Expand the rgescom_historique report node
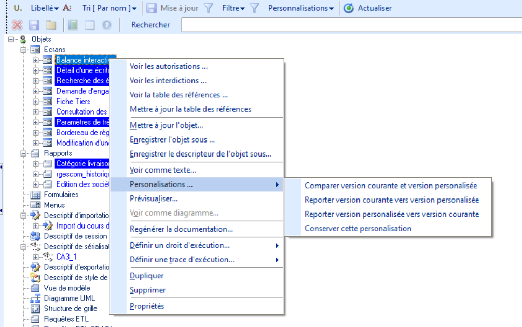The height and width of the screenshot is (327, 522). tap(36, 174)
